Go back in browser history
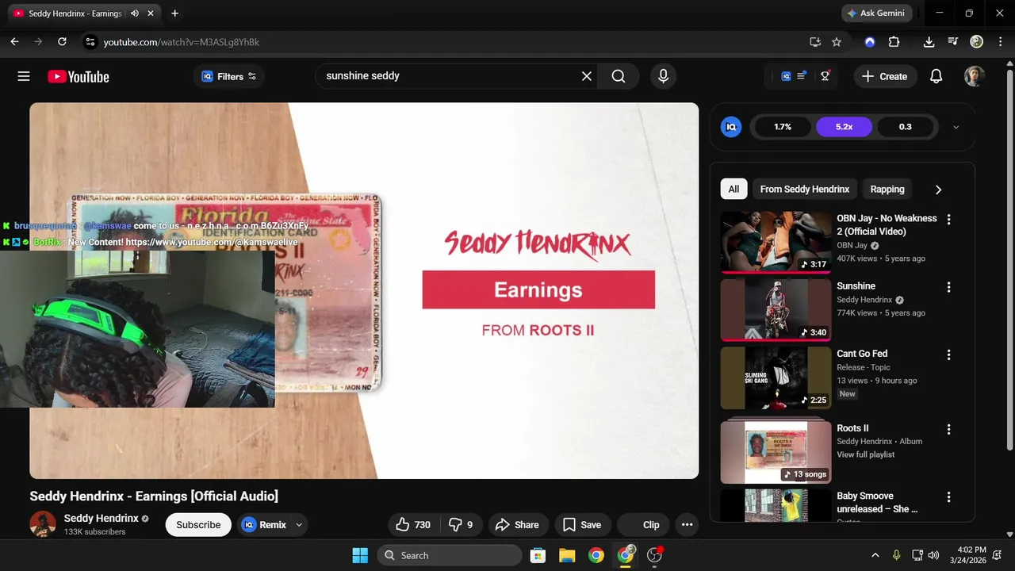Image resolution: width=1015 pixels, height=571 pixels. tap(14, 42)
